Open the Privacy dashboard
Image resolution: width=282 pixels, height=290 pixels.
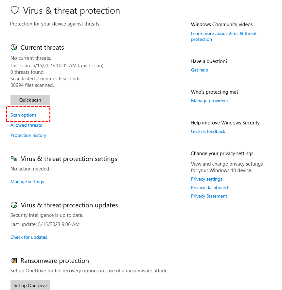[x=209, y=187]
